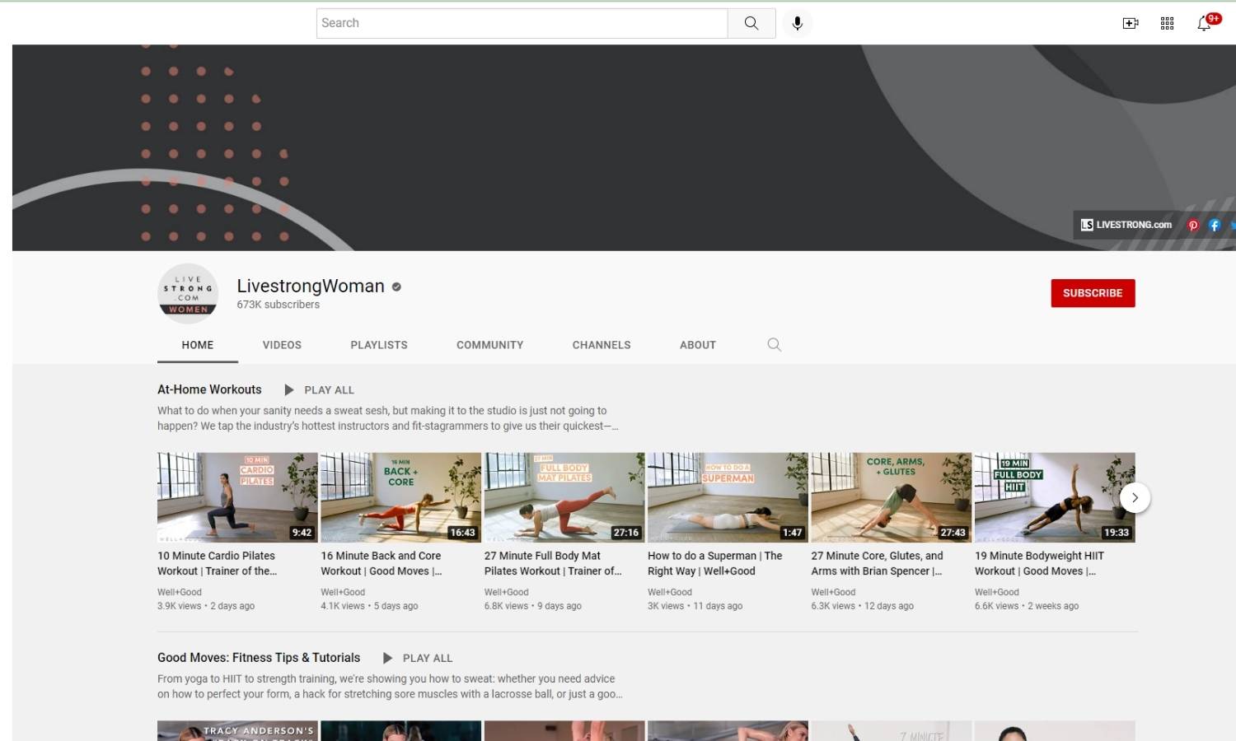Click the '3.9K views • 2 days ago' text
This screenshot has height=741, width=1236.
(206, 606)
